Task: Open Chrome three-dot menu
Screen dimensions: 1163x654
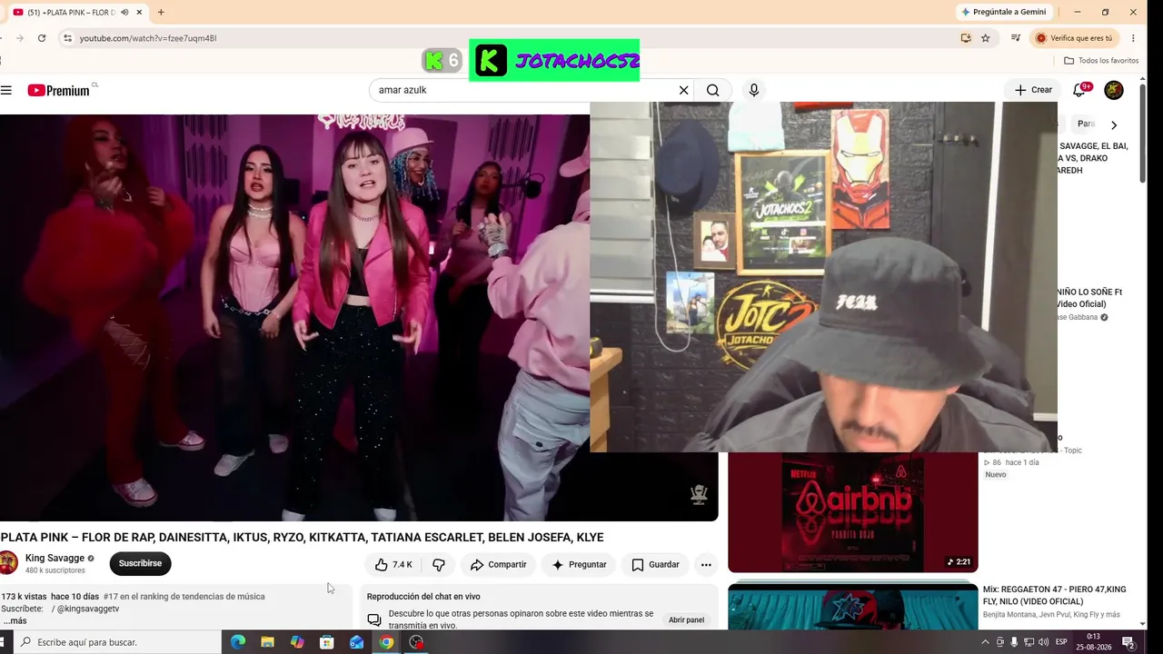Action: [1133, 38]
